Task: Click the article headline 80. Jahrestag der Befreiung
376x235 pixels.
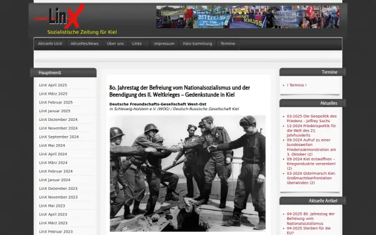Action: point(180,91)
